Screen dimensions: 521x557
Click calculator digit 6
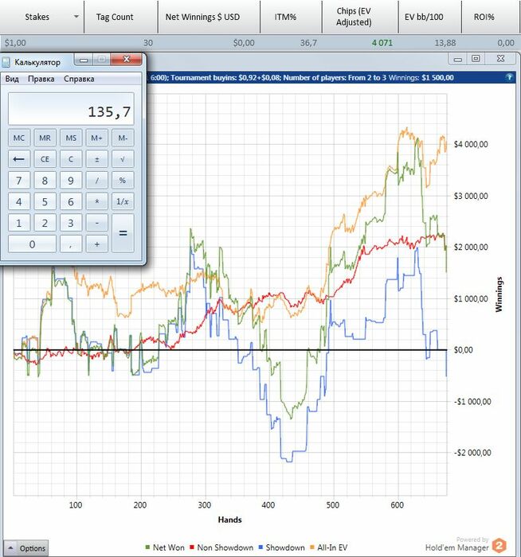click(x=71, y=201)
